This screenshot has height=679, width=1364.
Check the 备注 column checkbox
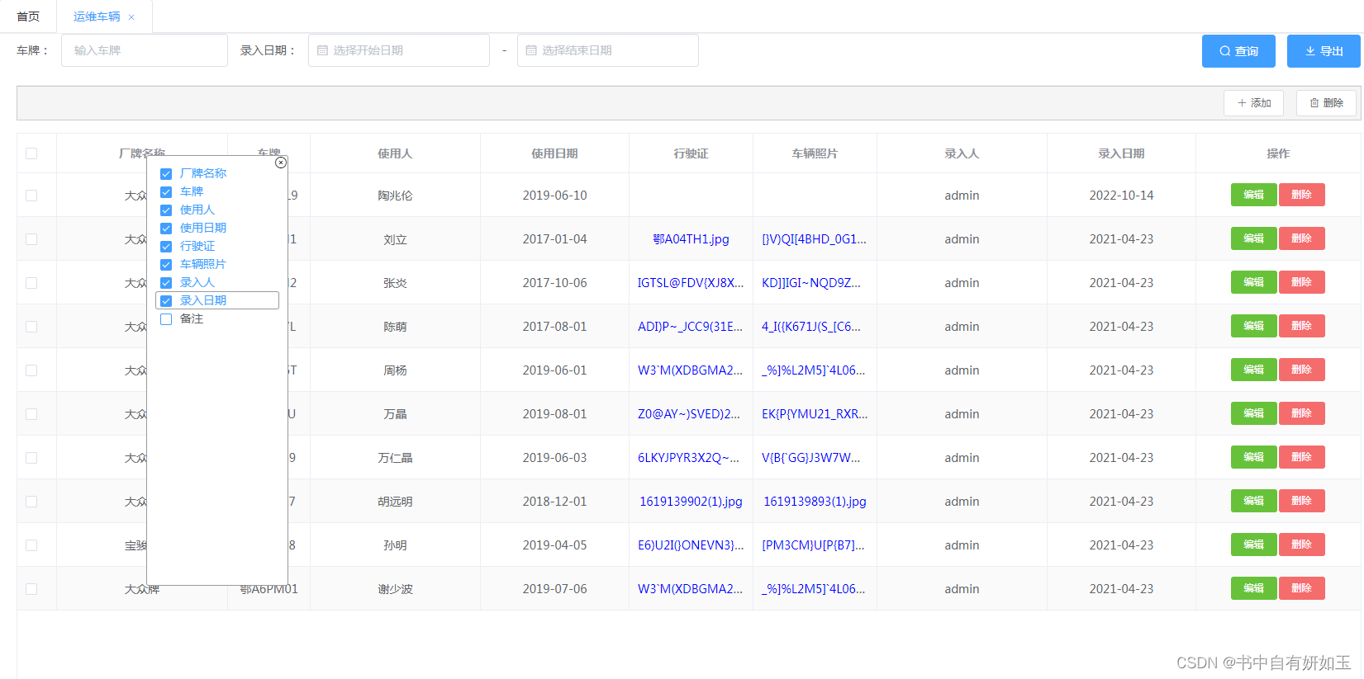click(166, 319)
